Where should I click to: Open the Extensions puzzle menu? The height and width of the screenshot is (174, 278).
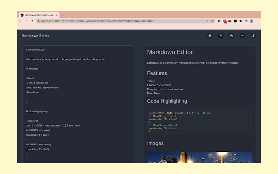pyautogui.click(x=241, y=21)
